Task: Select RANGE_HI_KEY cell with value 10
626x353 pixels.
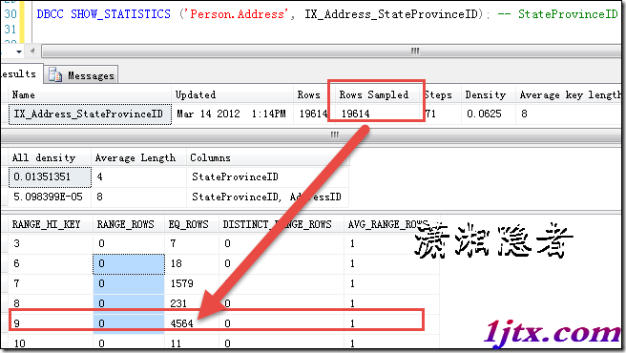Action: [x=51, y=343]
